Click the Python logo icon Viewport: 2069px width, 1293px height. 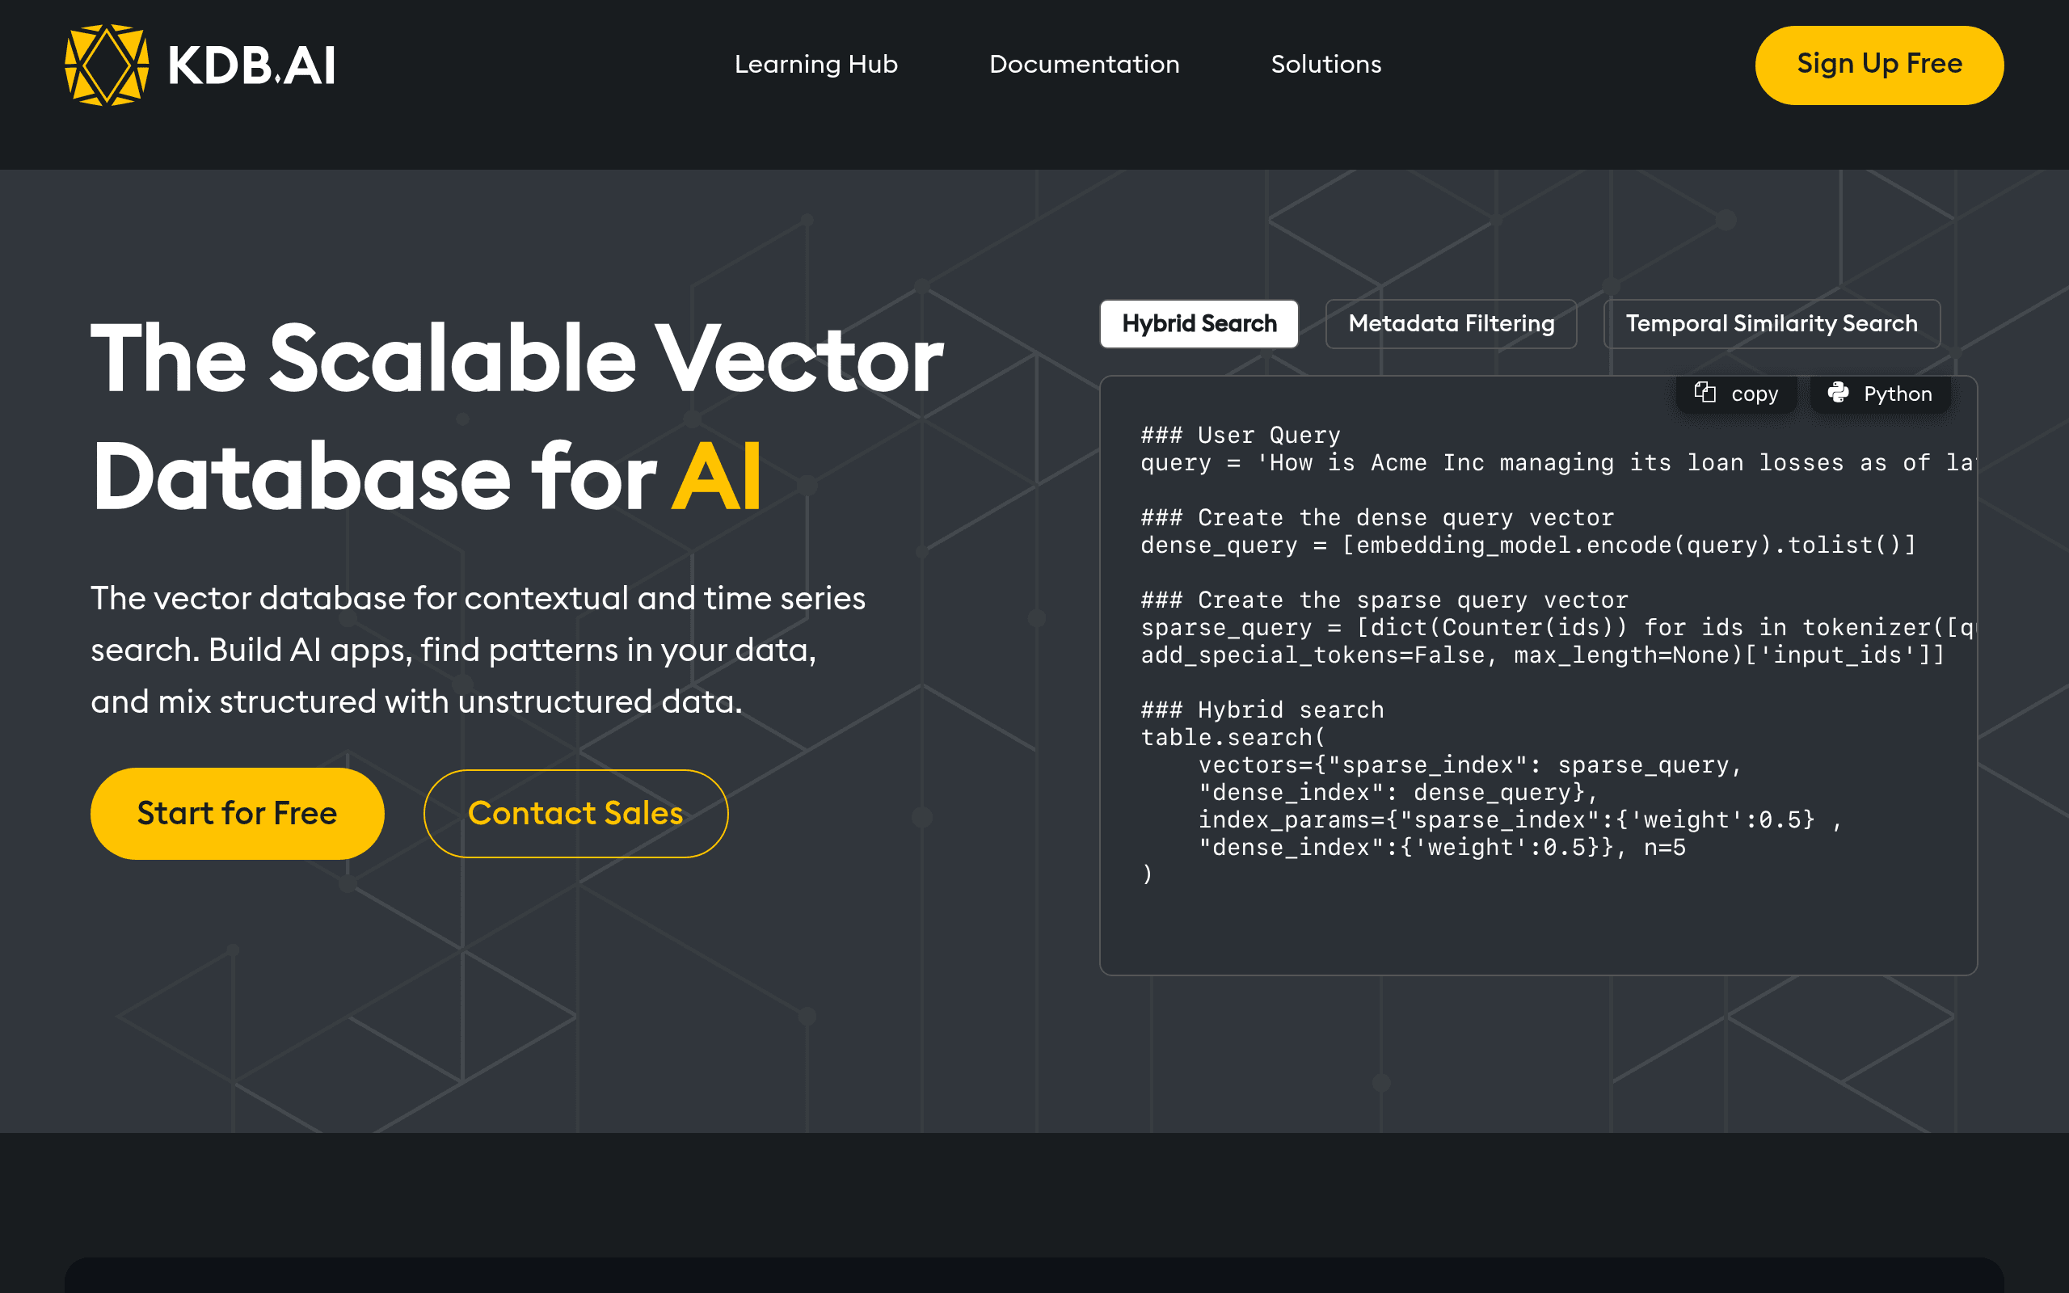[1837, 393]
